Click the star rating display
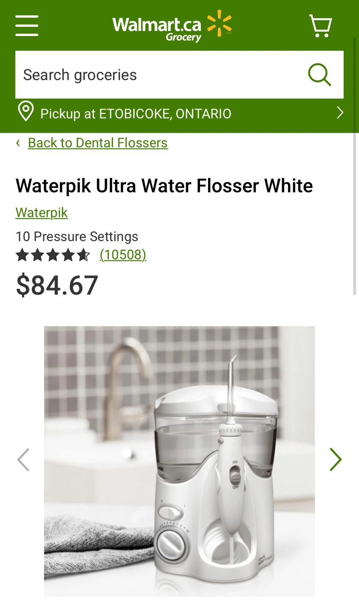 (x=53, y=255)
